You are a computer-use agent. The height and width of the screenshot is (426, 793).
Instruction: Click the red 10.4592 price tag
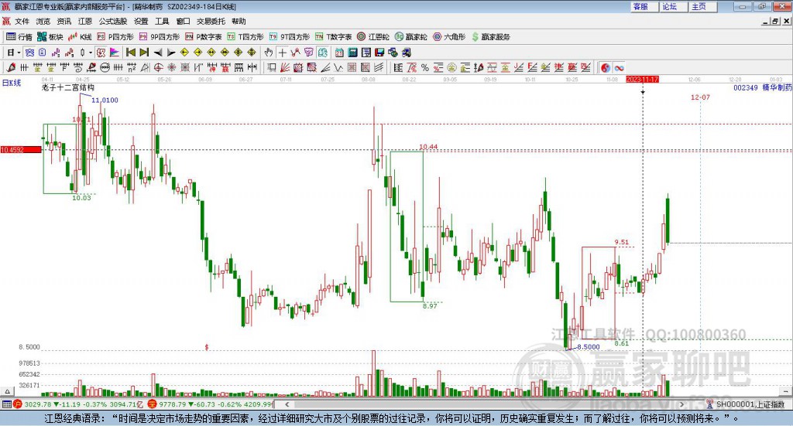tap(21, 149)
